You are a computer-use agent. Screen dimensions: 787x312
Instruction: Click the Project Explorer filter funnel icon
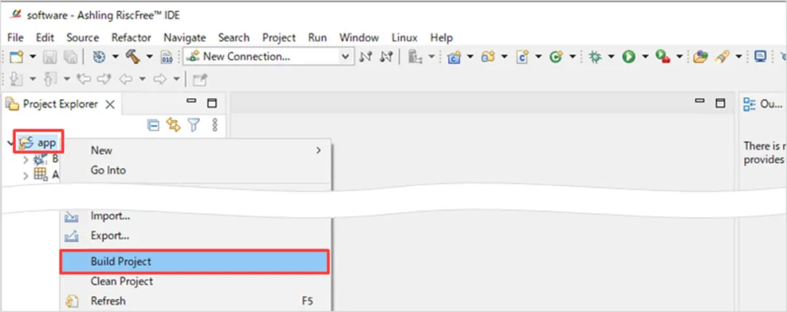pyautogui.click(x=193, y=124)
